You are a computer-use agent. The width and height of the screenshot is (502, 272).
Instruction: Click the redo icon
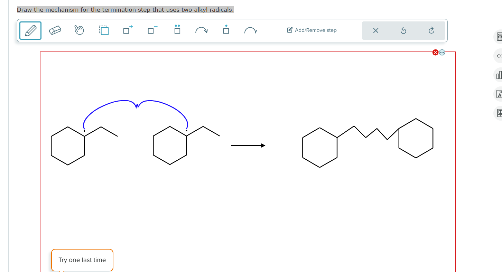(431, 30)
